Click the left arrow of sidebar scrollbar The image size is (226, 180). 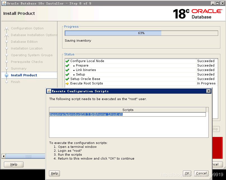coord(4,156)
